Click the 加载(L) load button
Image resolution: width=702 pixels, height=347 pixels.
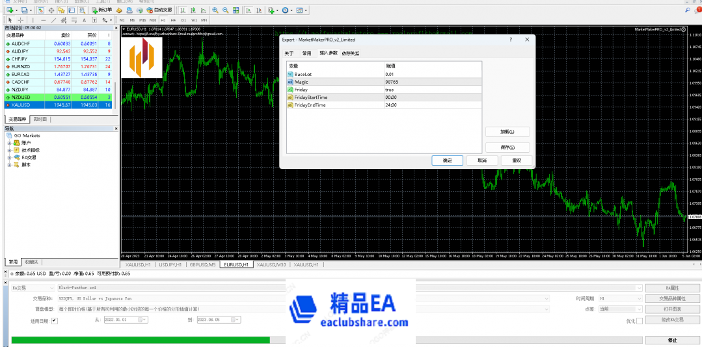(507, 132)
